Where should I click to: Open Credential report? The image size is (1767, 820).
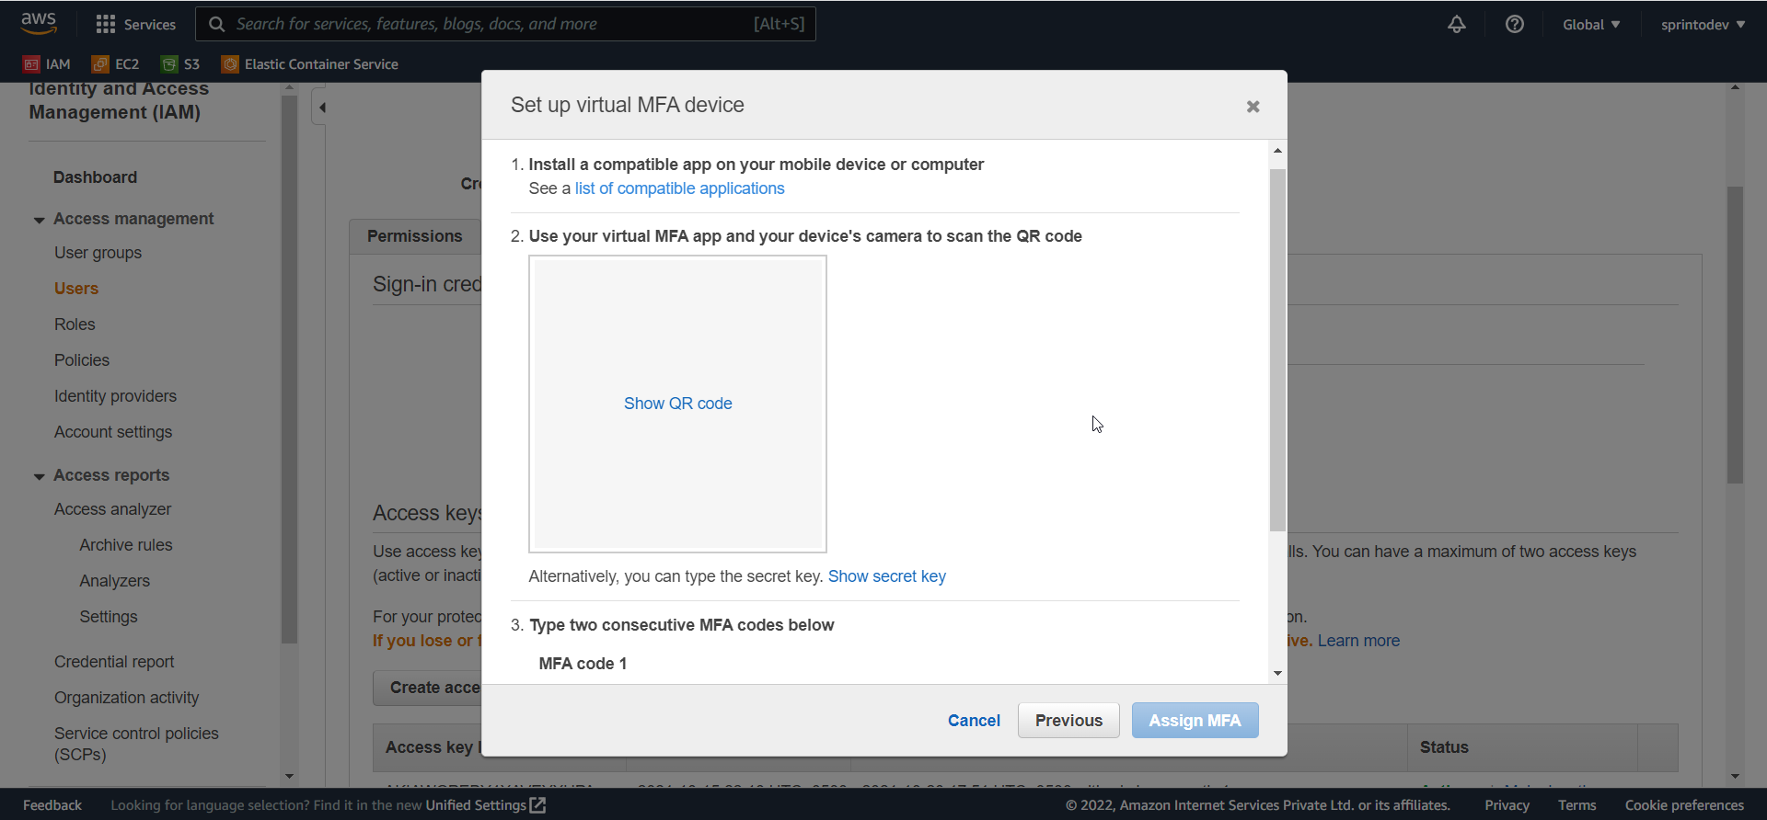pyautogui.click(x=114, y=662)
